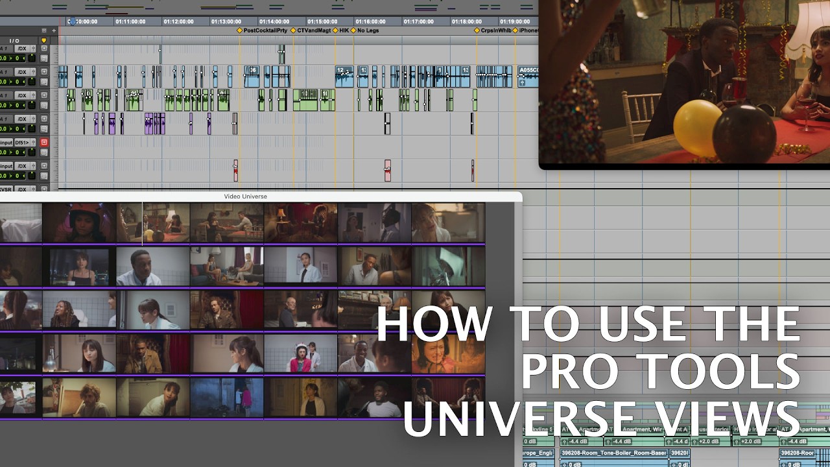
Task: Open the comments icon on the pink-clips track
Action: [x=44, y=176]
